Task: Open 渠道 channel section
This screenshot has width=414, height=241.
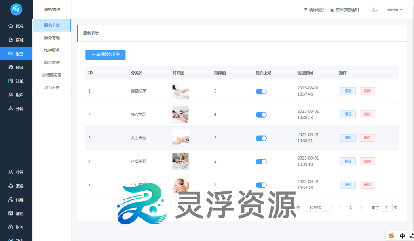Action: coord(16,186)
